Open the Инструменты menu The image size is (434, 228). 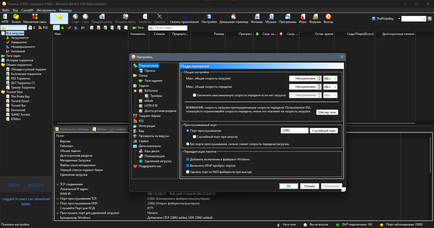click(46, 10)
